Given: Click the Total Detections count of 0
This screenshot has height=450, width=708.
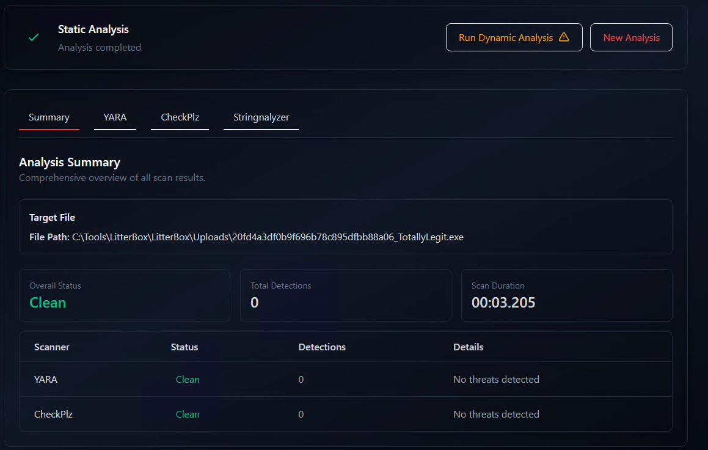Looking at the screenshot, I should (x=254, y=303).
